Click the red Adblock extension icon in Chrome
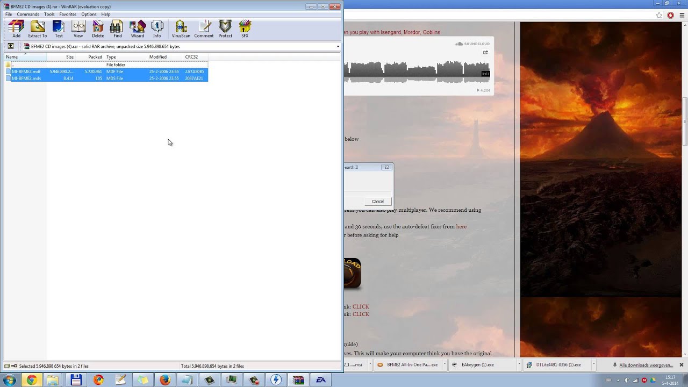This screenshot has height=387, width=688. [x=670, y=15]
